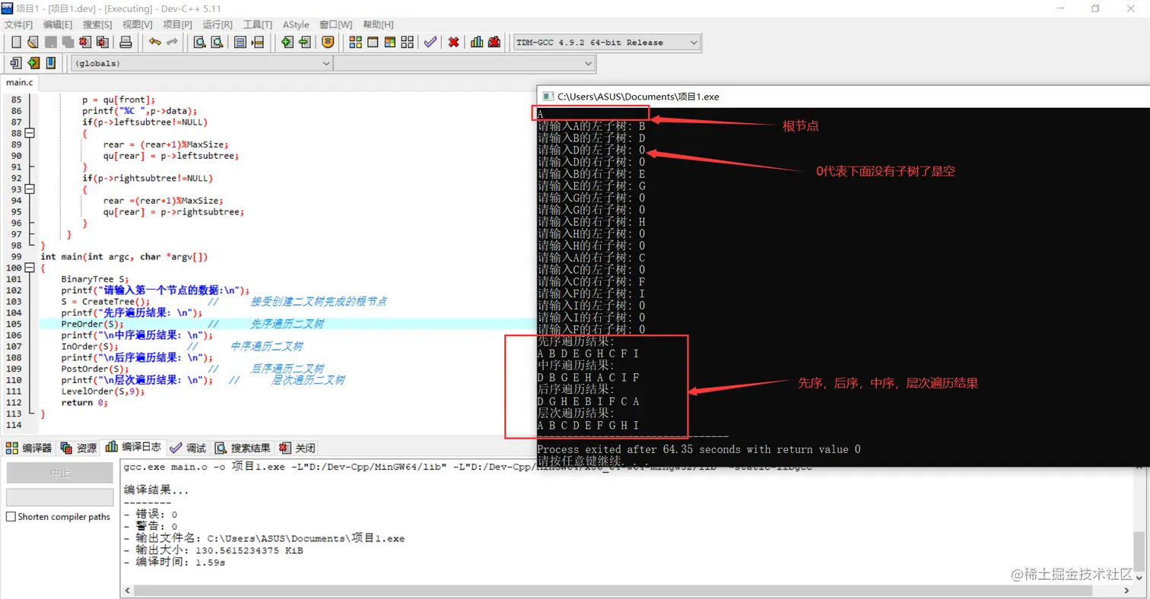The height and width of the screenshot is (599, 1150).
Task: Click the Redo arrow icon
Action: (x=172, y=43)
